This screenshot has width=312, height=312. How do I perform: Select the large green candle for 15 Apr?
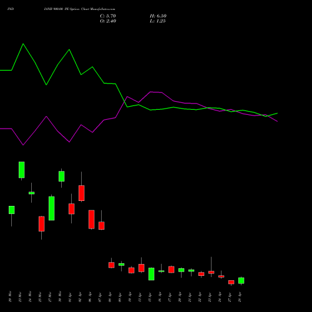click(152, 274)
